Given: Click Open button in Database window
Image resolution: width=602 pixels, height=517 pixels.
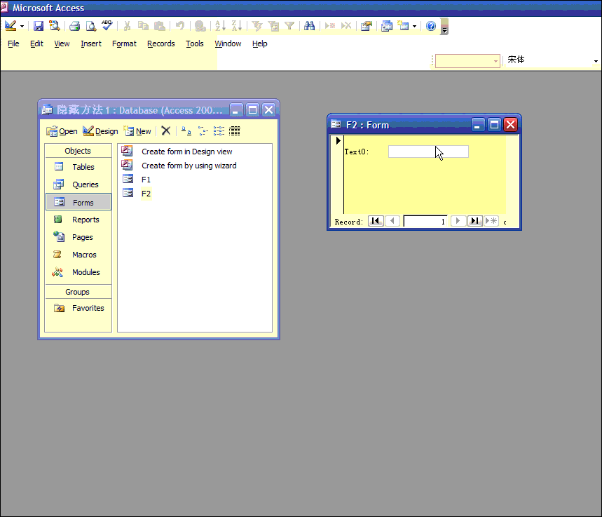Looking at the screenshot, I should 62,131.
